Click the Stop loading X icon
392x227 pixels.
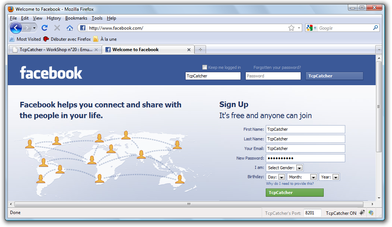(x=57, y=28)
